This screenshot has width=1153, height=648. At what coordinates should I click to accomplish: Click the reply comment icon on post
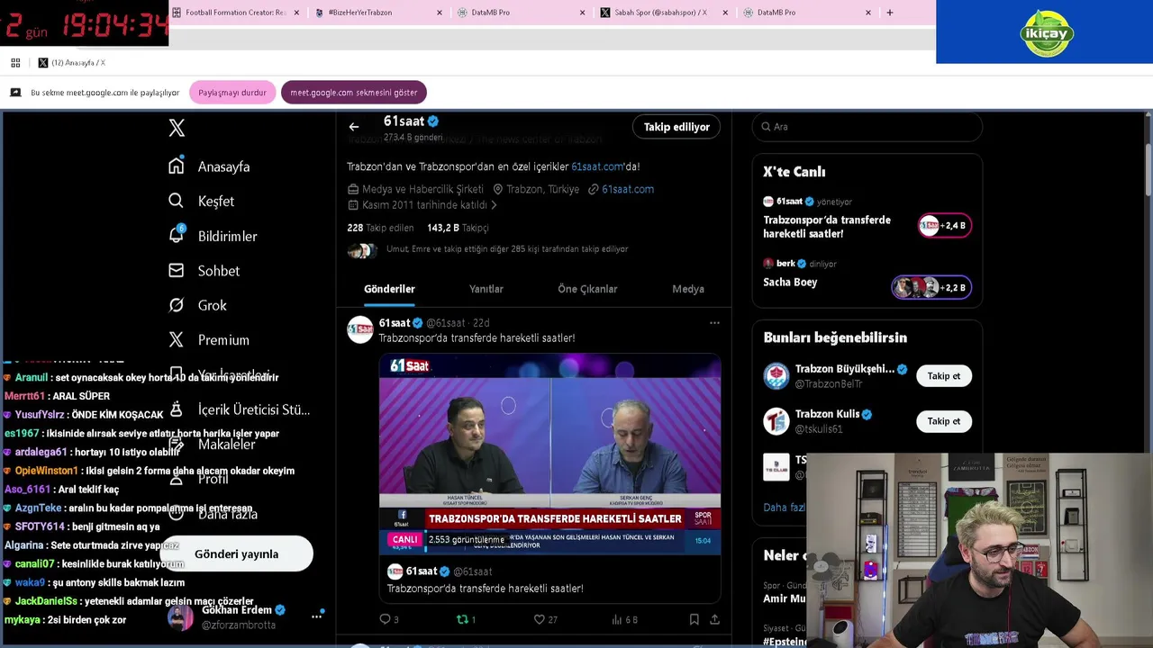click(385, 619)
